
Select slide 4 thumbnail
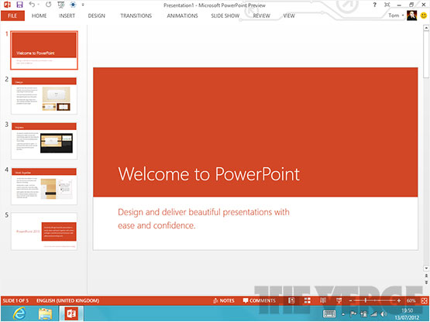pyautogui.click(x=44, y=187)
